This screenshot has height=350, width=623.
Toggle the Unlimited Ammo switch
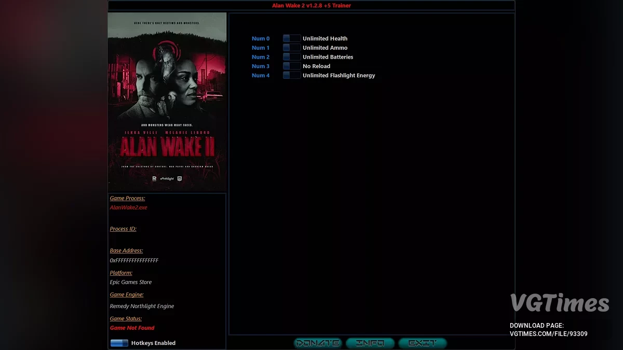click(292, 48)
